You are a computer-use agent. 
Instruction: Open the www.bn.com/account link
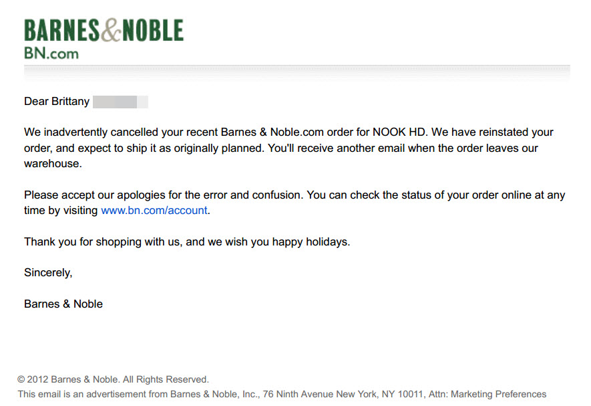pyautogui.click(x=154, y=211)
